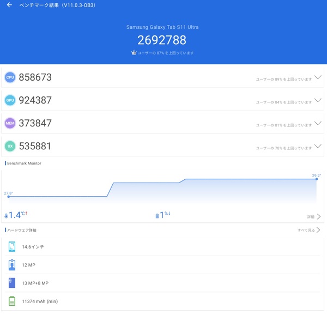Image resolution: width=327 pixels, height=315 pixels.
Task: Click MEM score 373847
Action: [x=35, y=123]
